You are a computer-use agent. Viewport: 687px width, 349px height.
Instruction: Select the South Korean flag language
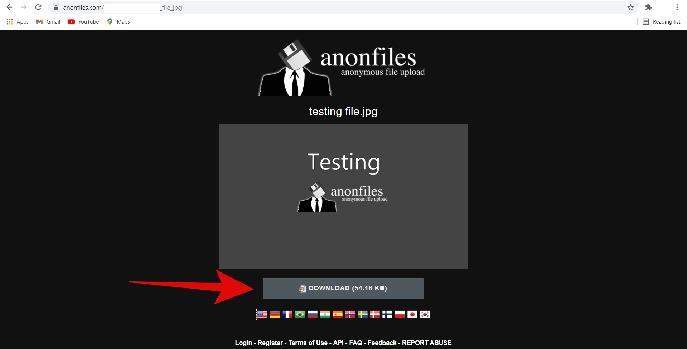click(425, 314)
